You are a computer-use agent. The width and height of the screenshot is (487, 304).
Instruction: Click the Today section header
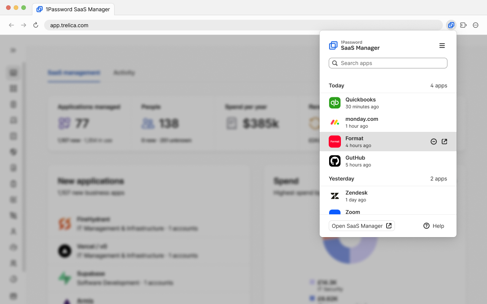[336, 85]
